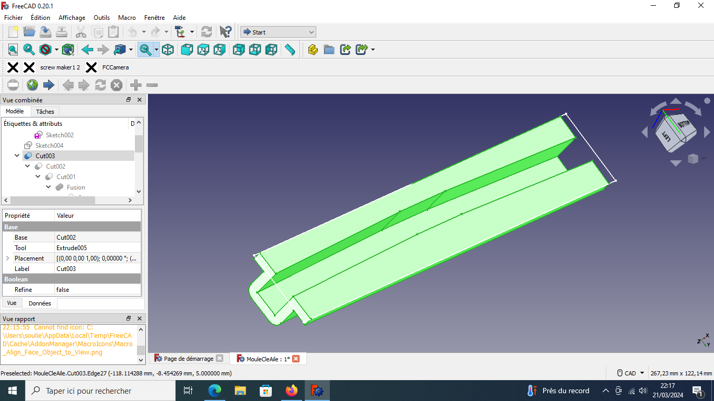The image size is (714, 401).
Task: Switch to Right view cube icon
Action: pos(220,50)
